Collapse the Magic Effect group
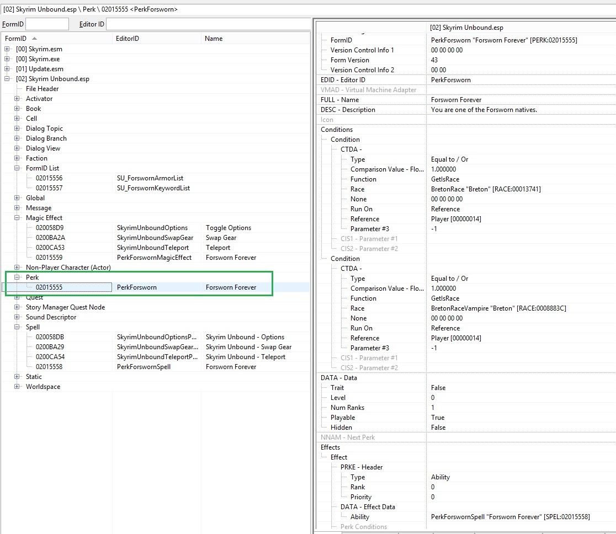Viewport: 616px width, 534px height. click(x=17, y=217)
